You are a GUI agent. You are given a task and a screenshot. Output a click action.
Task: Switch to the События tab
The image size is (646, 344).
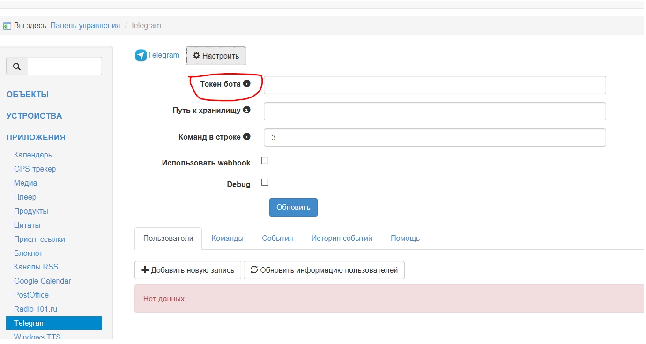tap(277, 239)
